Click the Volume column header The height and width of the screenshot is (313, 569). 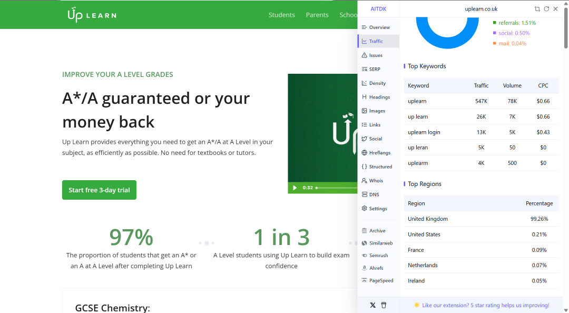[x=512, y=86]
